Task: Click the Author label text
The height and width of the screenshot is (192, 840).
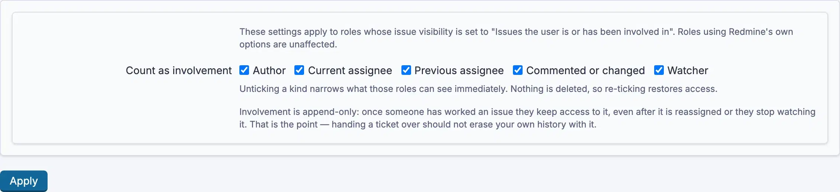Action: point(269,70)
